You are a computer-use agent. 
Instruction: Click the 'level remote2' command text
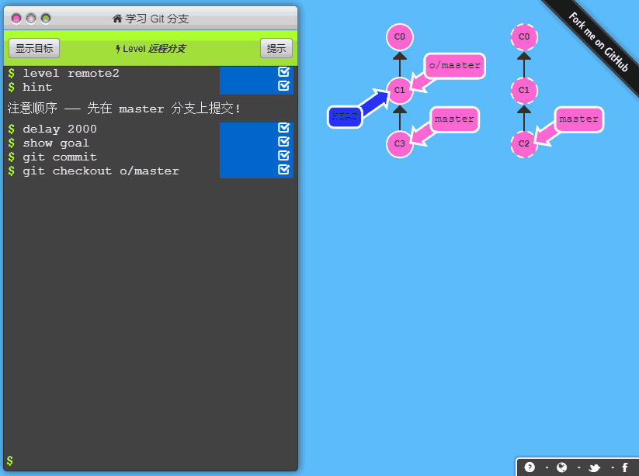click(71, 73)
